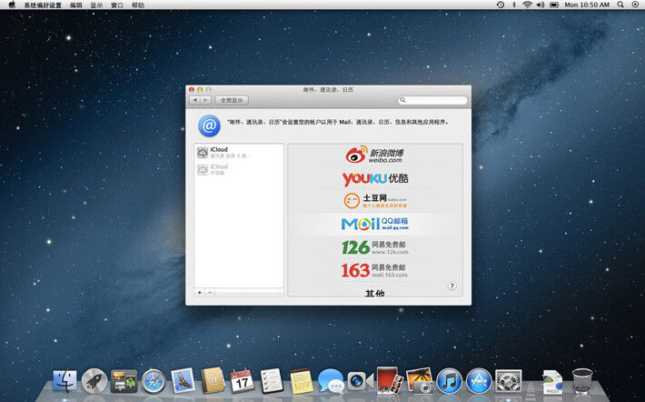Open Safari from the dock
The image size is (645, 402).
[x=153, y=381]
